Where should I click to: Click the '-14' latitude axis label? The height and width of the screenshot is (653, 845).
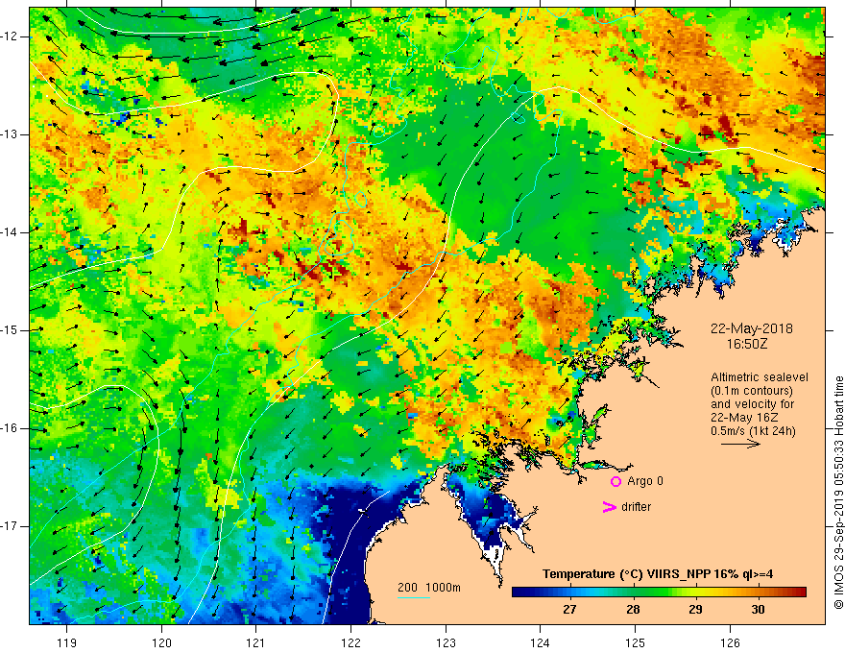(10, 232)
